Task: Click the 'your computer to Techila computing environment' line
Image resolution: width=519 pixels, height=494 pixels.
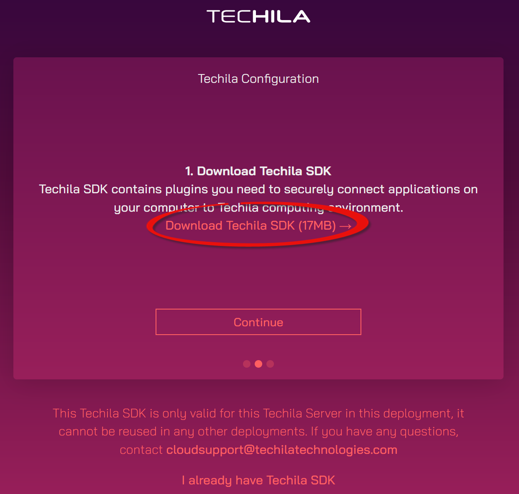Action: pyautogui.click(x=258, y=208)
